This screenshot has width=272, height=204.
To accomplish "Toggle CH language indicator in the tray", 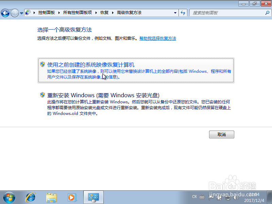I will click(194, 197).
